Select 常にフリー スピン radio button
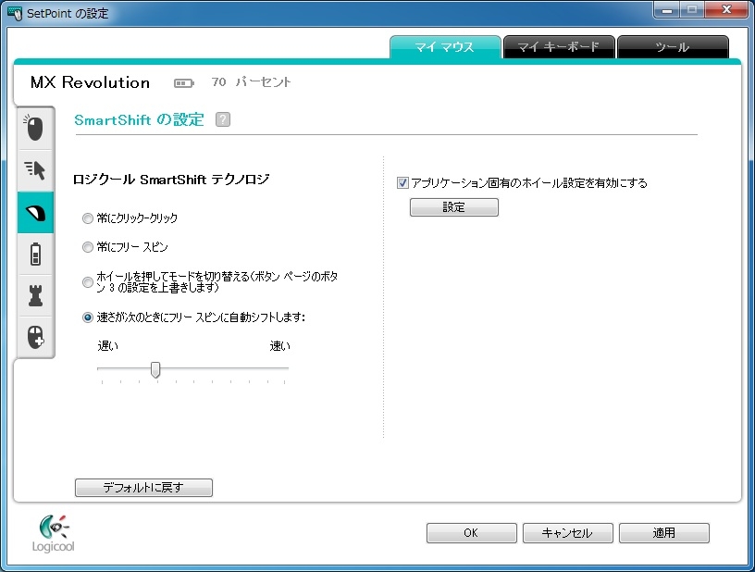This screenshot has height=572, width=755. click(88, 247)
